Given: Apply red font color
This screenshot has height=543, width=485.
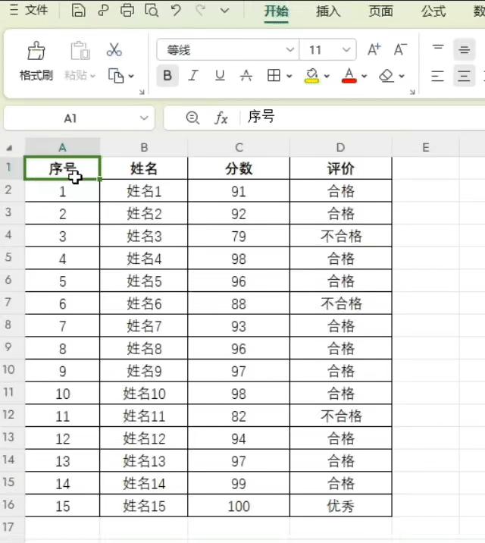Looking at the screenshot, I should coord(349,76).
